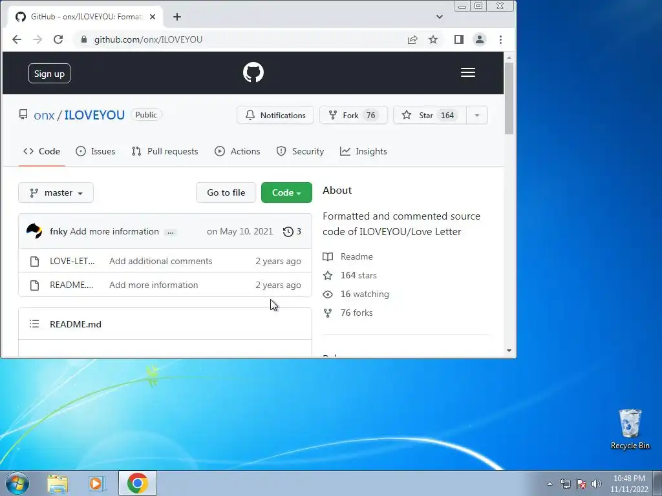Open a new tab with plus icon
The width and height of the screenshot is (662, 496).
(177, 17)
